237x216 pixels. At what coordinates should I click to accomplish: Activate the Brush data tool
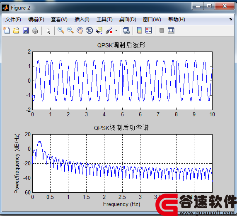109,30
